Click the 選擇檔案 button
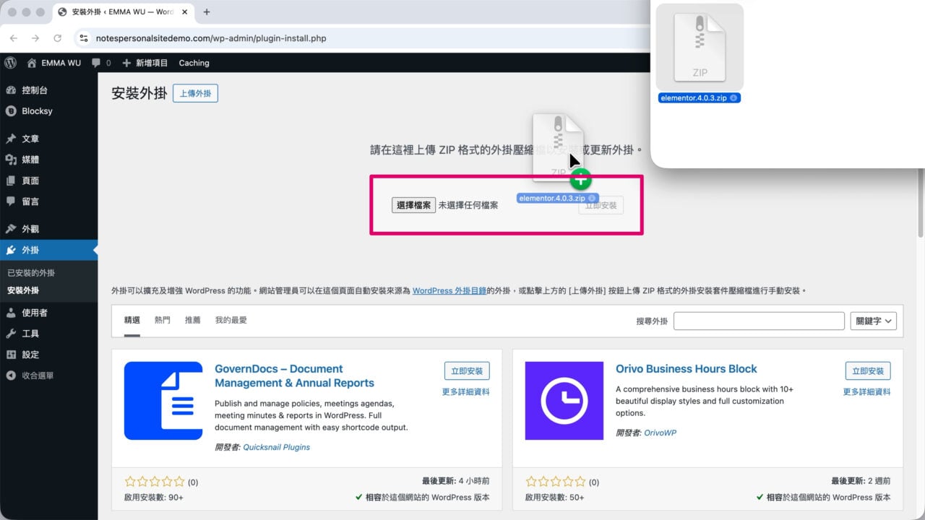This screenshot has height=520, width=925. coord(413,205)
